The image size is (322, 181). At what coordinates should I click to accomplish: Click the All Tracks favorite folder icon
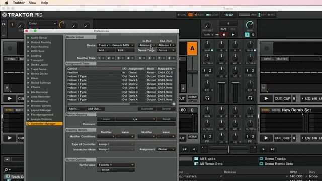(196, 159)
